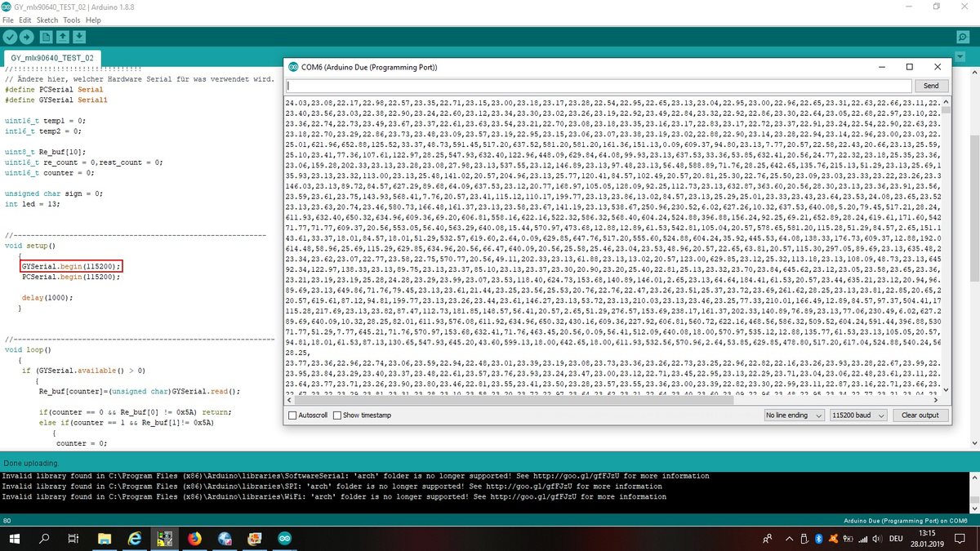Image resolution: width=980 pixels, height=551 pixels.
Task: Open Serial Monitor magnifier icon in Arduino toolbar
Action: tap(963, 37)
